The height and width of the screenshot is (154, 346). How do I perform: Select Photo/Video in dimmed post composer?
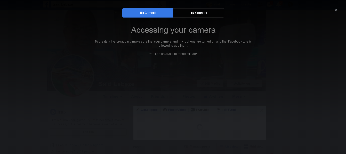[x=174, y=110]
